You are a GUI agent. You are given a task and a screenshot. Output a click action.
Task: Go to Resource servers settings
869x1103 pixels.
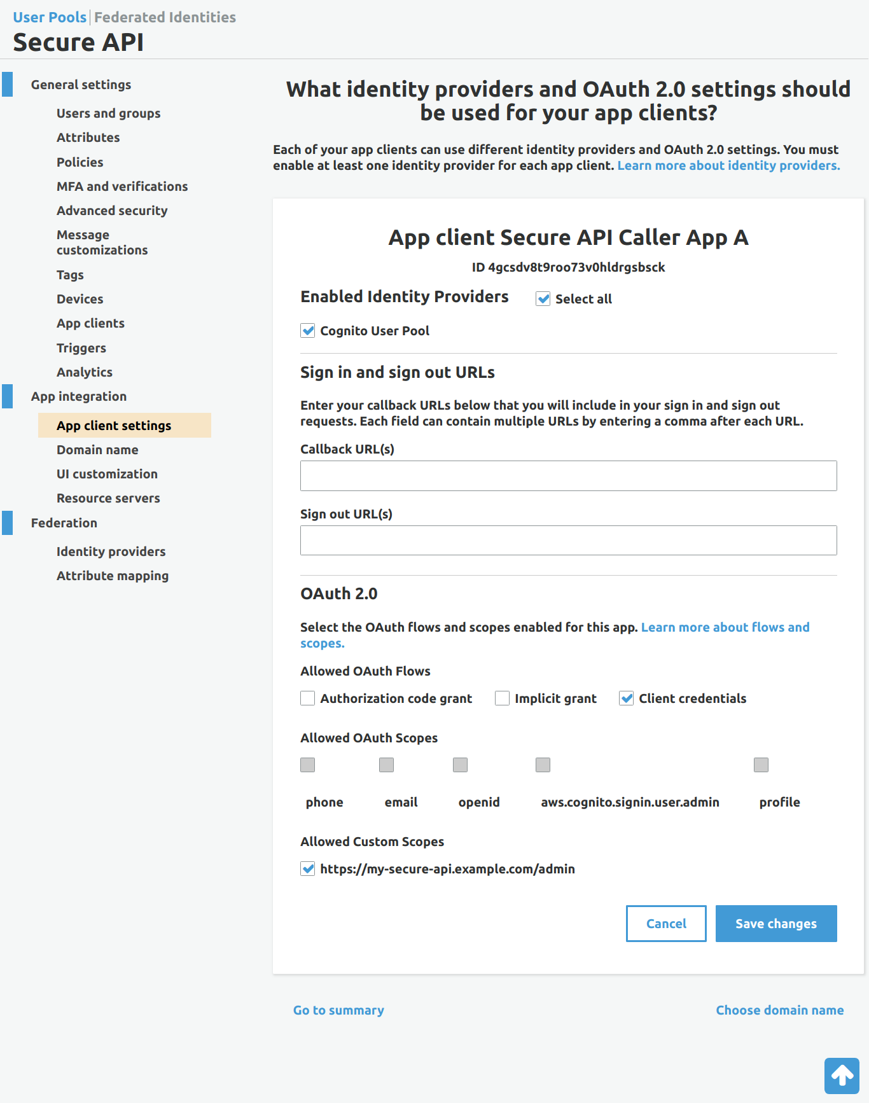click(x=108, y=498)
